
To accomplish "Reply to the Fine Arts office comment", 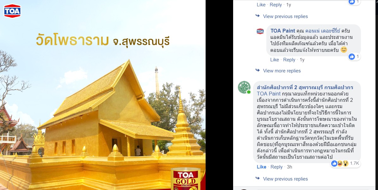I will (x=276, y=167).
